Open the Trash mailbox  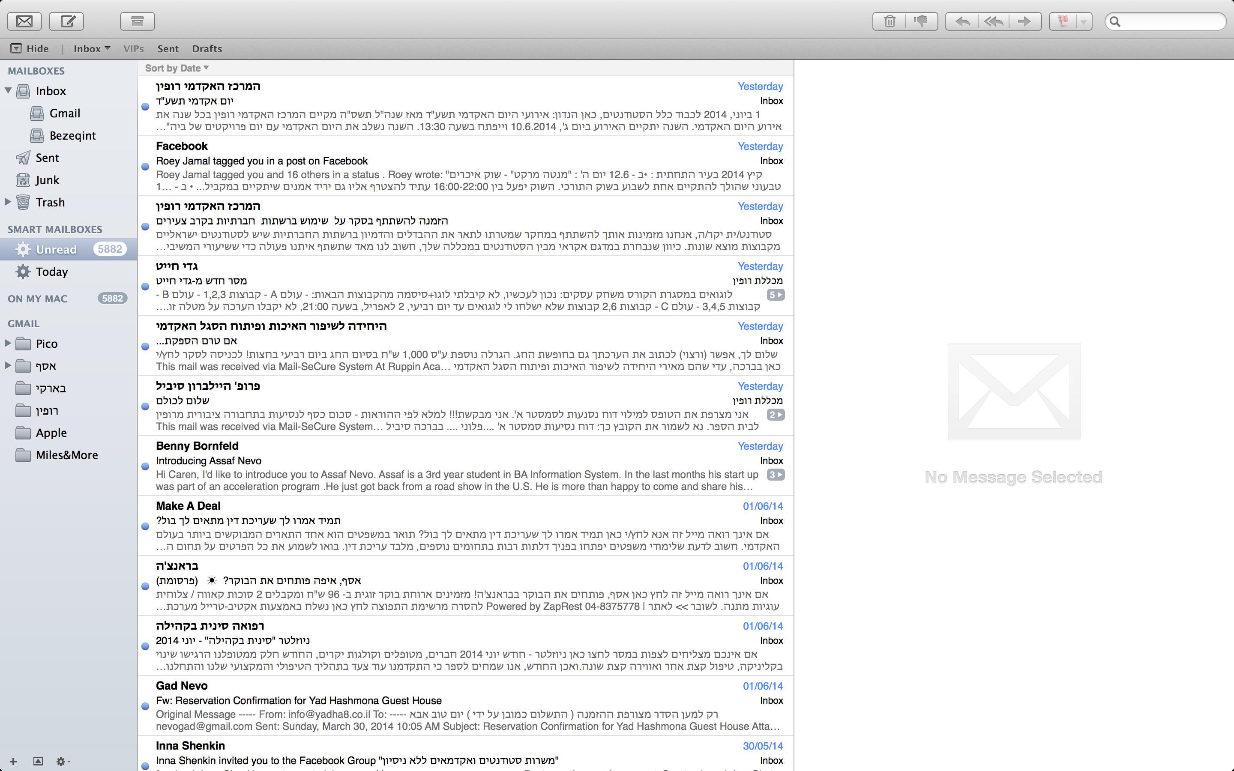pos(50,203)
